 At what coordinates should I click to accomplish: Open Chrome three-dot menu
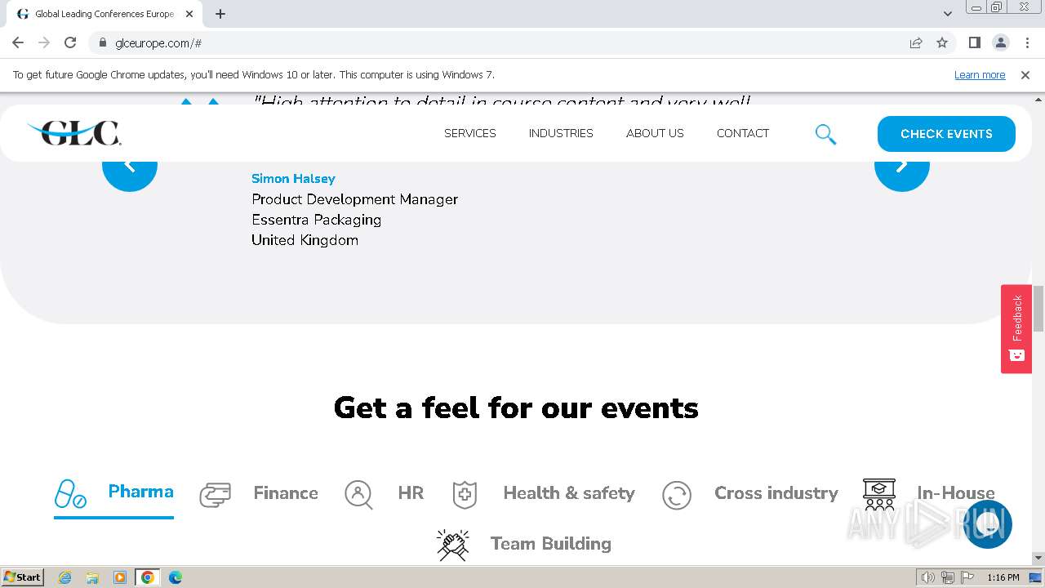(1027, 42)
